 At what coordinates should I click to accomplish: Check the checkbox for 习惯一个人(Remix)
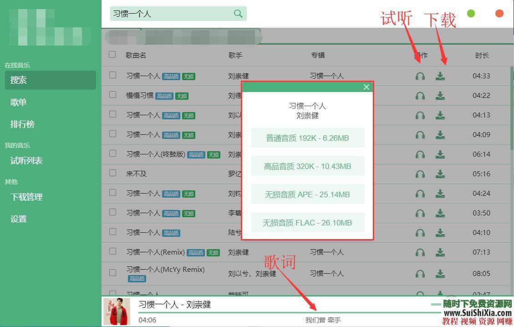[112, 252]
